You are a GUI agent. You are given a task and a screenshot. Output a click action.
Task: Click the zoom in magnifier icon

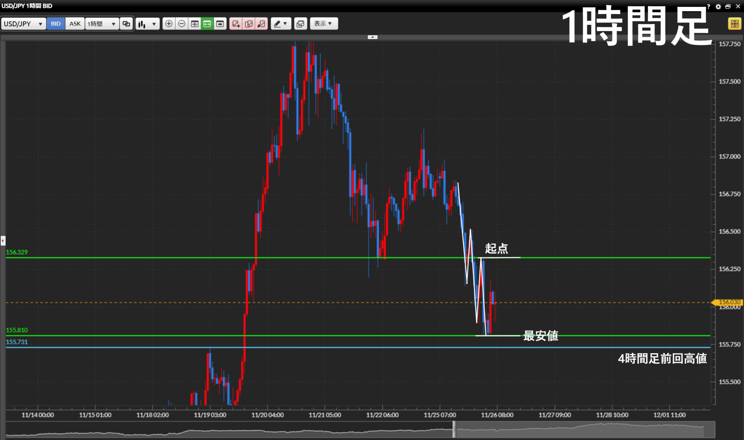coord(169,24)
